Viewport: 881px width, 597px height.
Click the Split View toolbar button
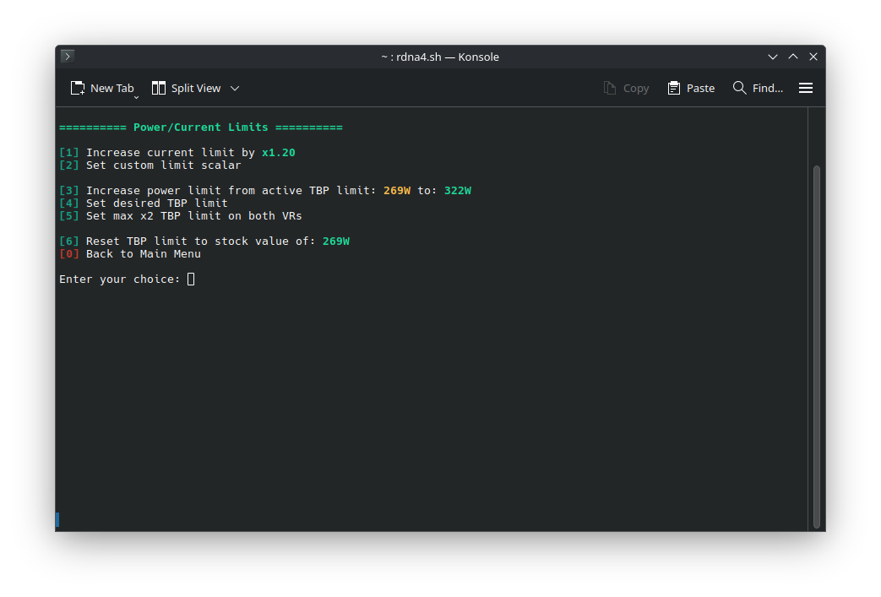pyautogui.click(x=186, y=88)
